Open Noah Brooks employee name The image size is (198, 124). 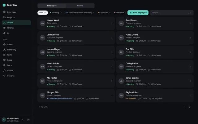click(x=53, y=63)
